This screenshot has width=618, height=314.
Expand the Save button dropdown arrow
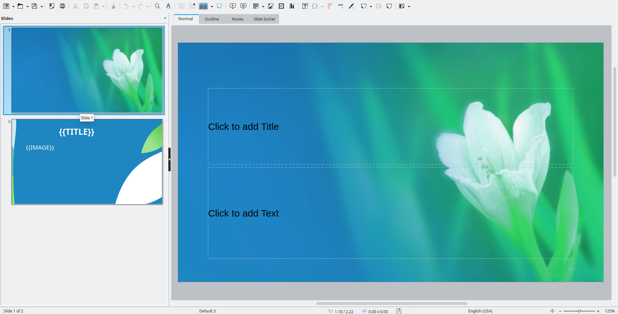click(x=42, y=7)
